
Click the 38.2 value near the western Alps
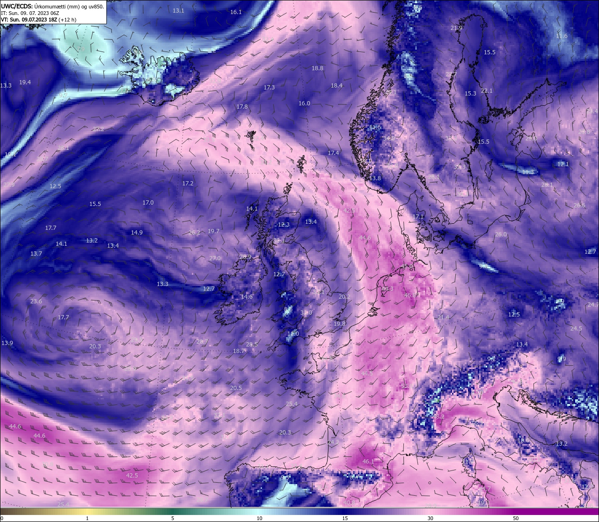pyautogui.click(x=438, y=417)
